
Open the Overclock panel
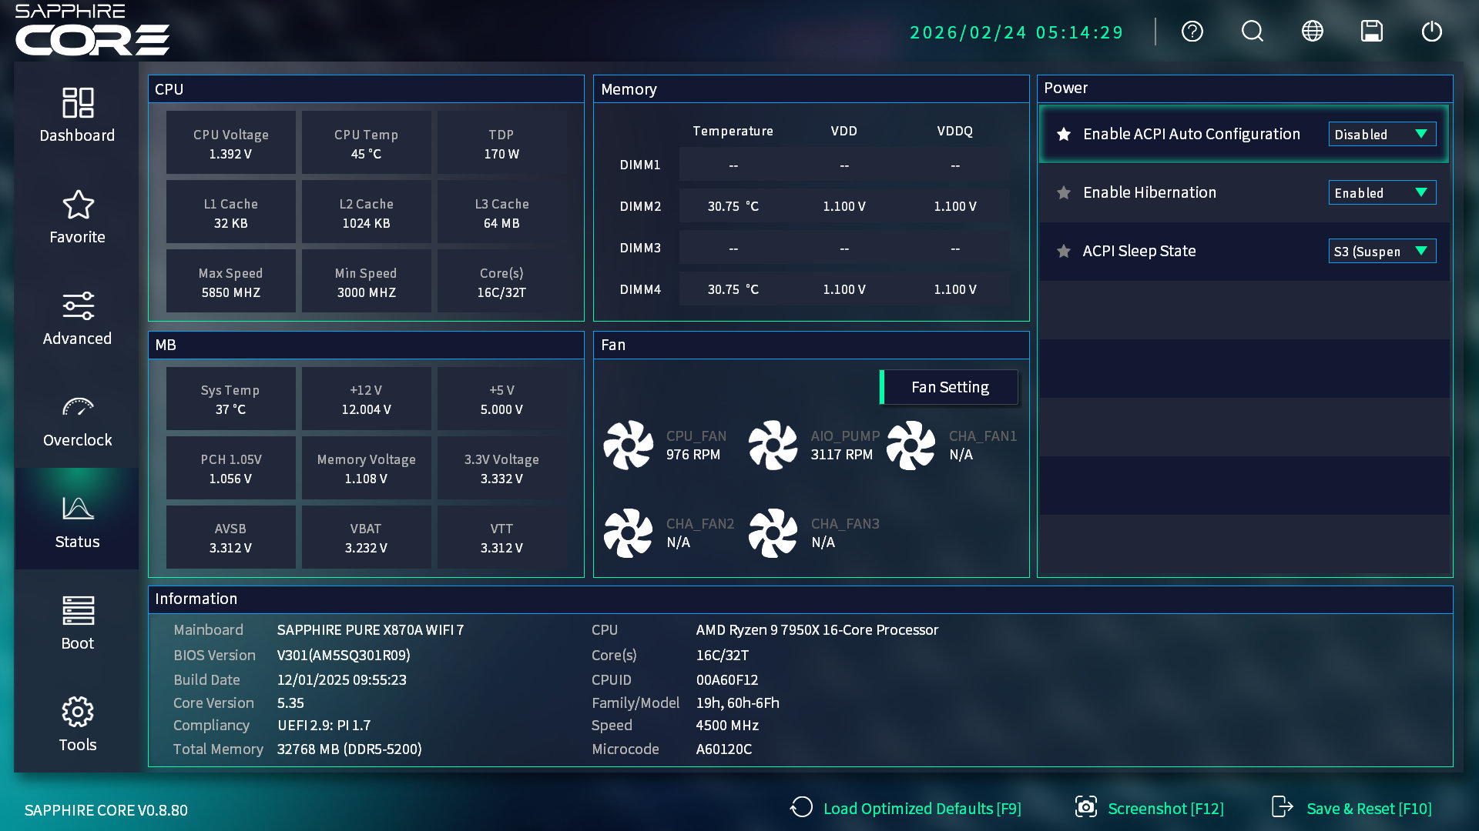point(77,419)
